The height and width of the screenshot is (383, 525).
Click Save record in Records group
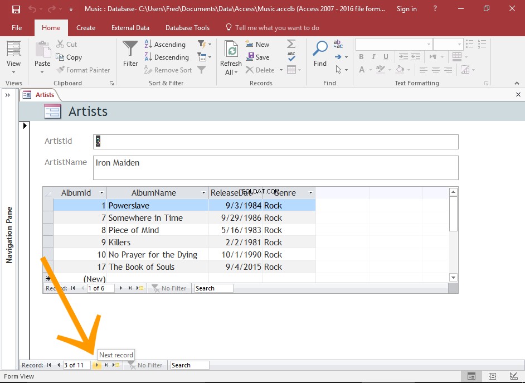coord(257,57)
